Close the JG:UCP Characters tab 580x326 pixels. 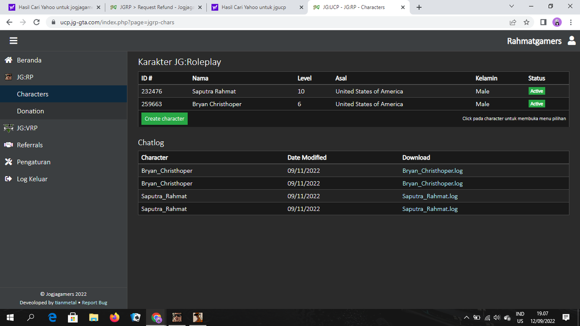point(403,7)
